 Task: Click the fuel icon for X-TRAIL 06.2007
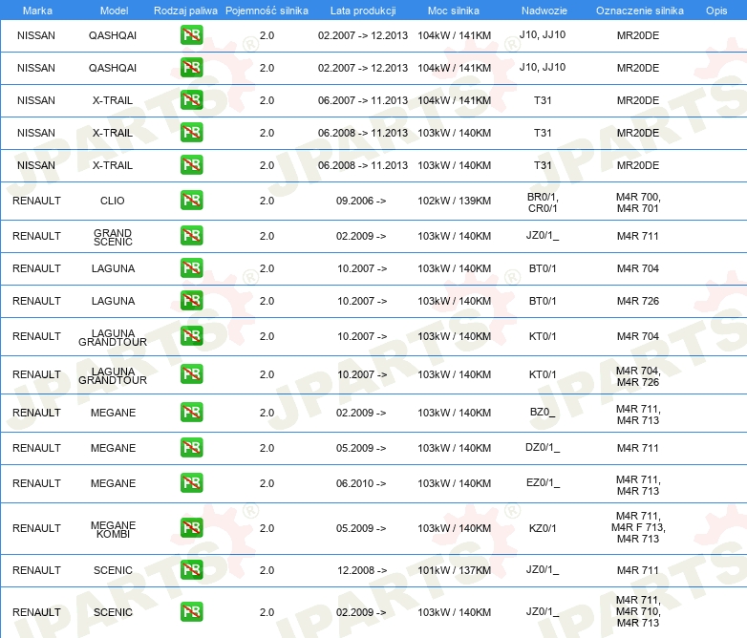click(x=191, y=100)
